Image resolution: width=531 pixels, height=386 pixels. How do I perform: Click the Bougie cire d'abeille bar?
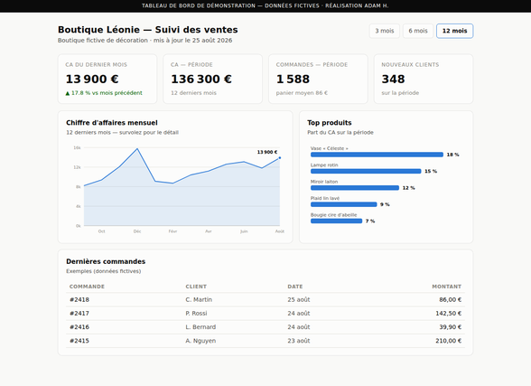pyautogui.click(x=336, y=221)
